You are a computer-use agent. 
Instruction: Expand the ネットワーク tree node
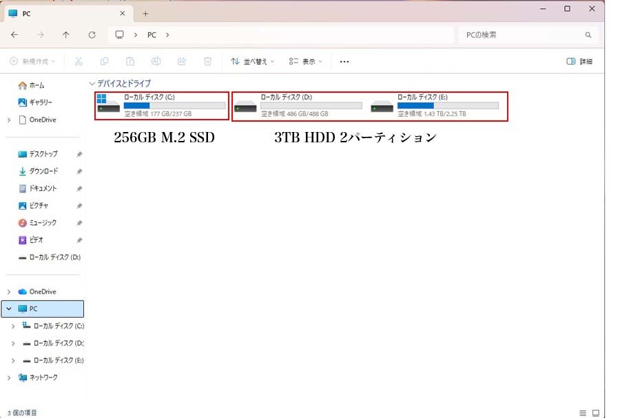click(x=9, y=377)
